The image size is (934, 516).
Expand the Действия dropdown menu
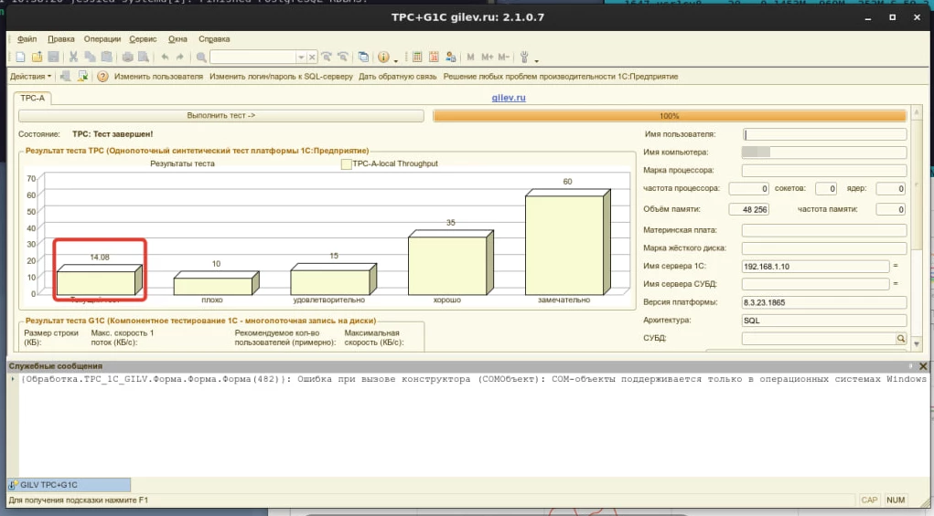pos(30,77)
